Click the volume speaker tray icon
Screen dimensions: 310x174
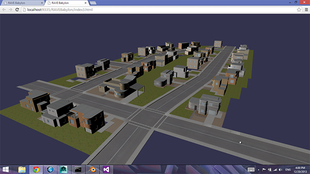click(280, 170)
